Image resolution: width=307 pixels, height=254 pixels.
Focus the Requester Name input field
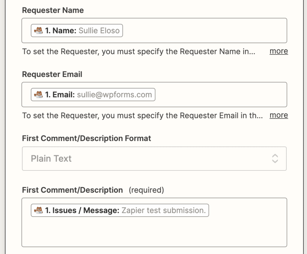pos(204,31)
